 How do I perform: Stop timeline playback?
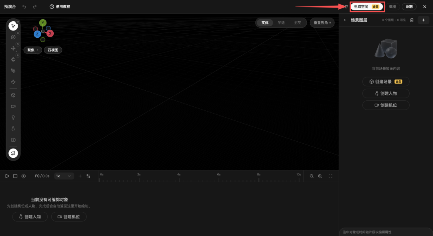[x=15, y=176]
